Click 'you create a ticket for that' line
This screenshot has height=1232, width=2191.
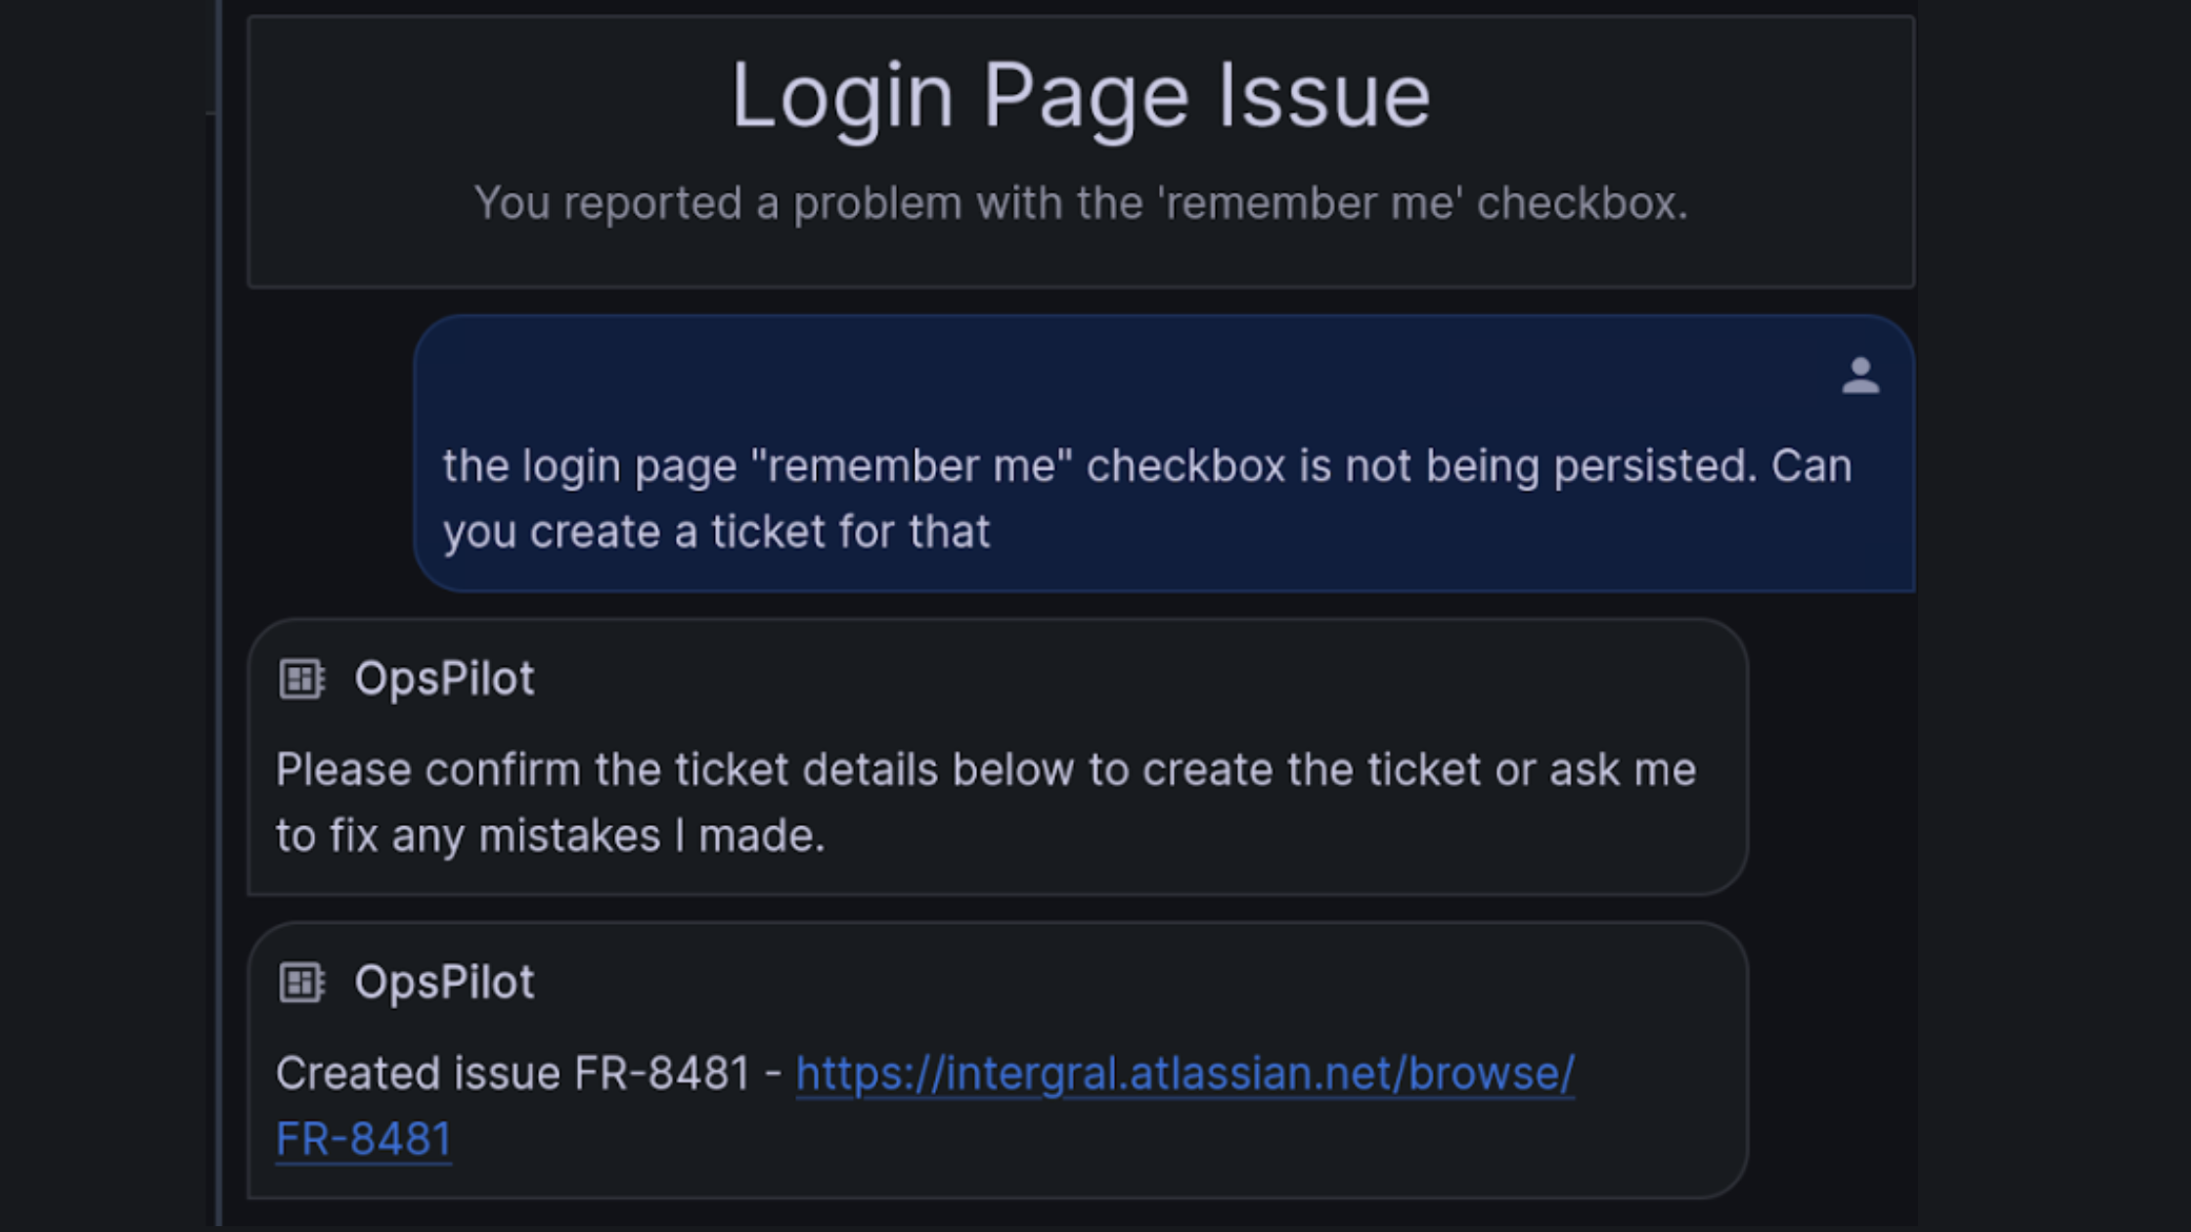[716, 533]
